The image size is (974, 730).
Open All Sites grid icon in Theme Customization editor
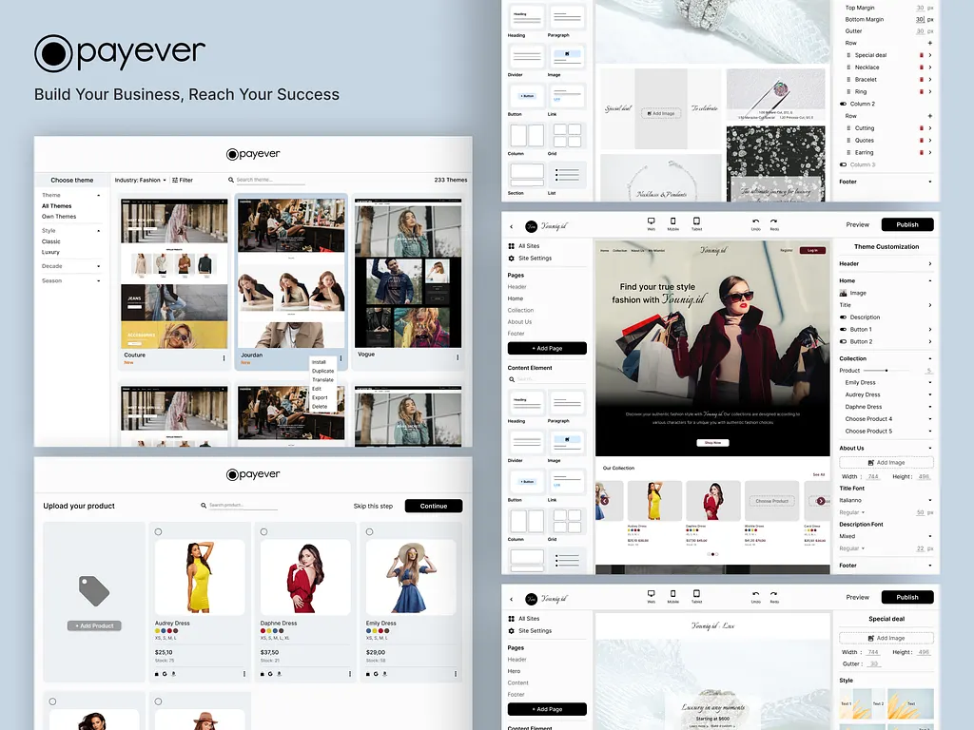point(511,246)
